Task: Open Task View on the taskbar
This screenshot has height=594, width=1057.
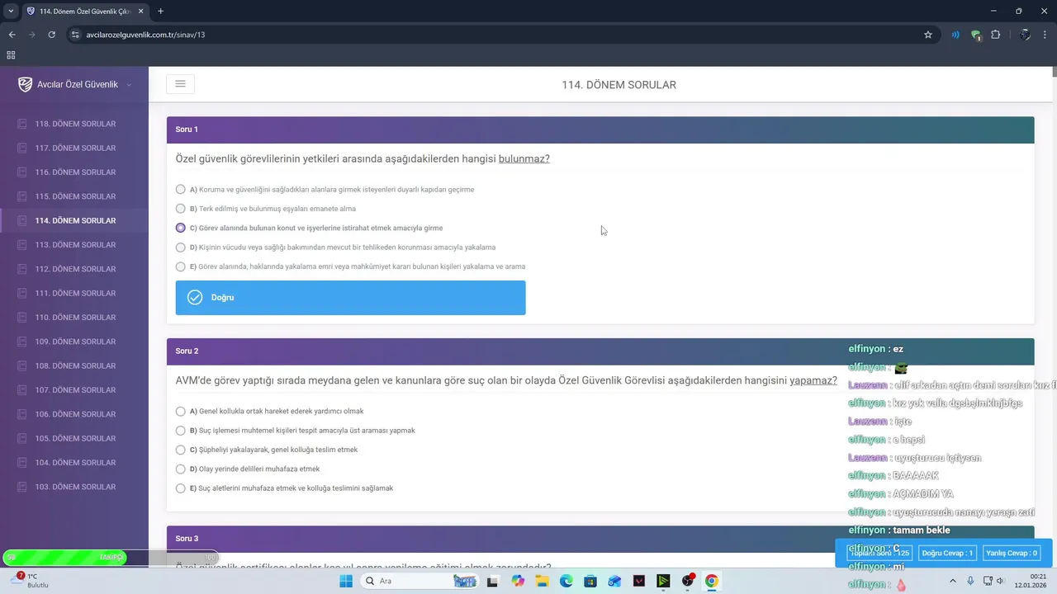Action: (x=493, y=581)
